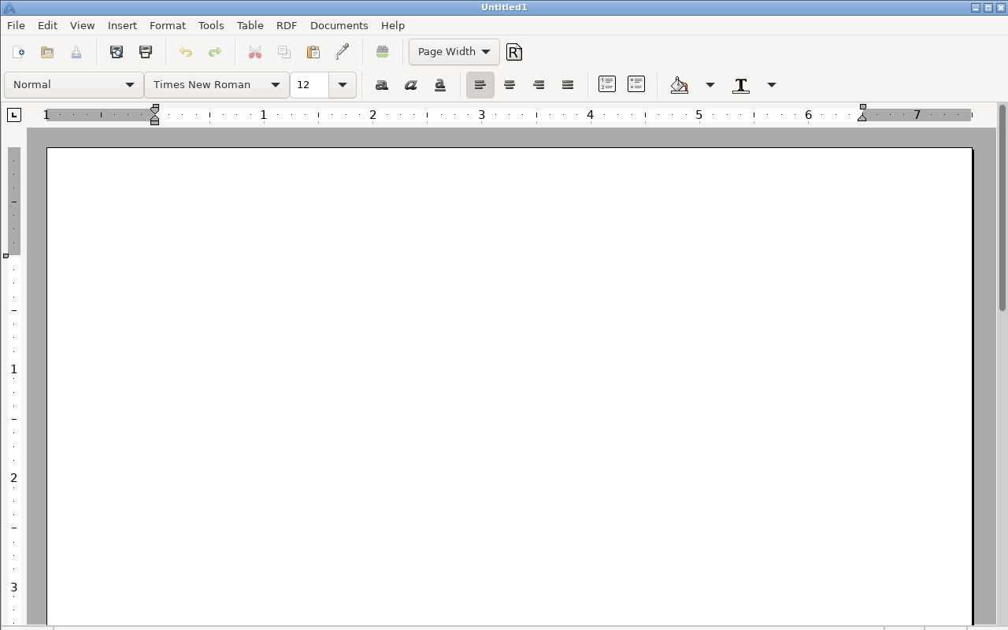Viewport: 1008px width, 630px height.
Task: Click the tab stop type selector at ruler corner
Action: click(x=14, y=115)
